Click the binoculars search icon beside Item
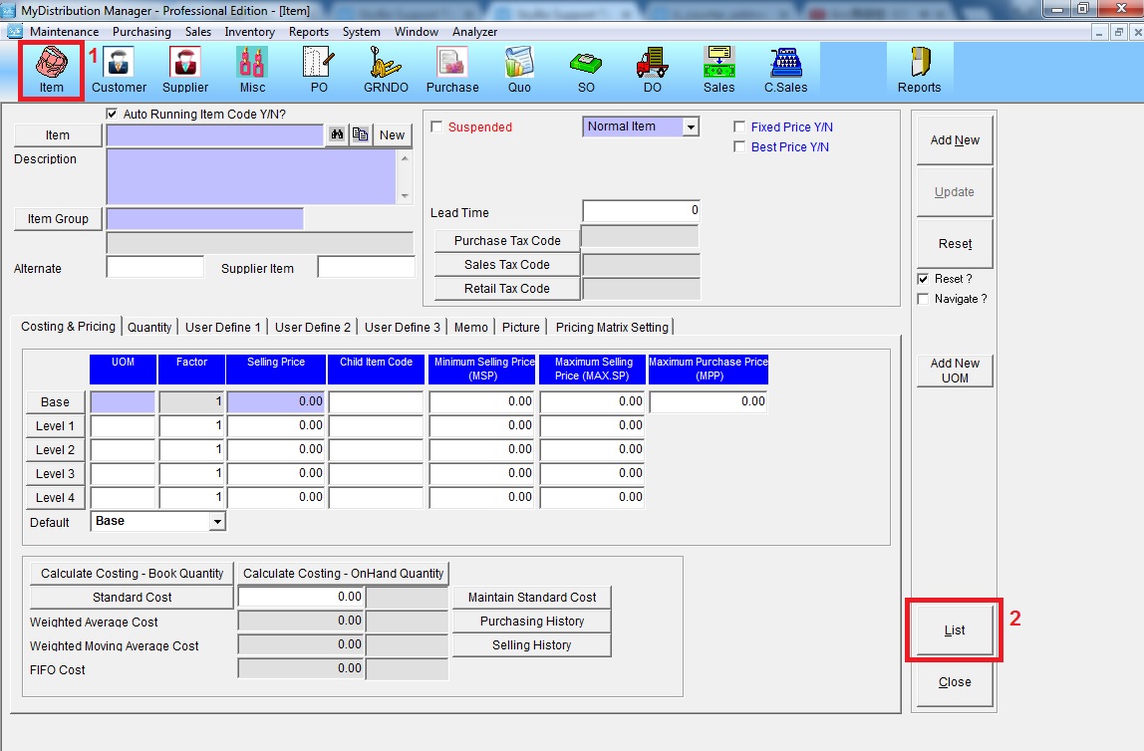1144x751 pixels. (337, 135)
